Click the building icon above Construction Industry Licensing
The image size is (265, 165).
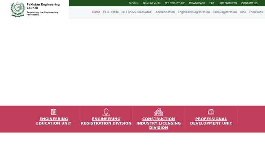(x=159, y=112)
